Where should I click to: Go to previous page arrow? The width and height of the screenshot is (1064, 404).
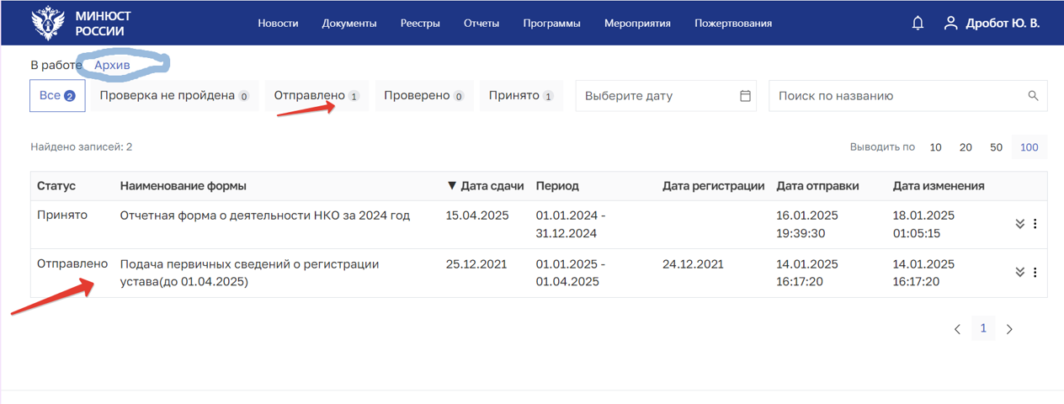957,329
